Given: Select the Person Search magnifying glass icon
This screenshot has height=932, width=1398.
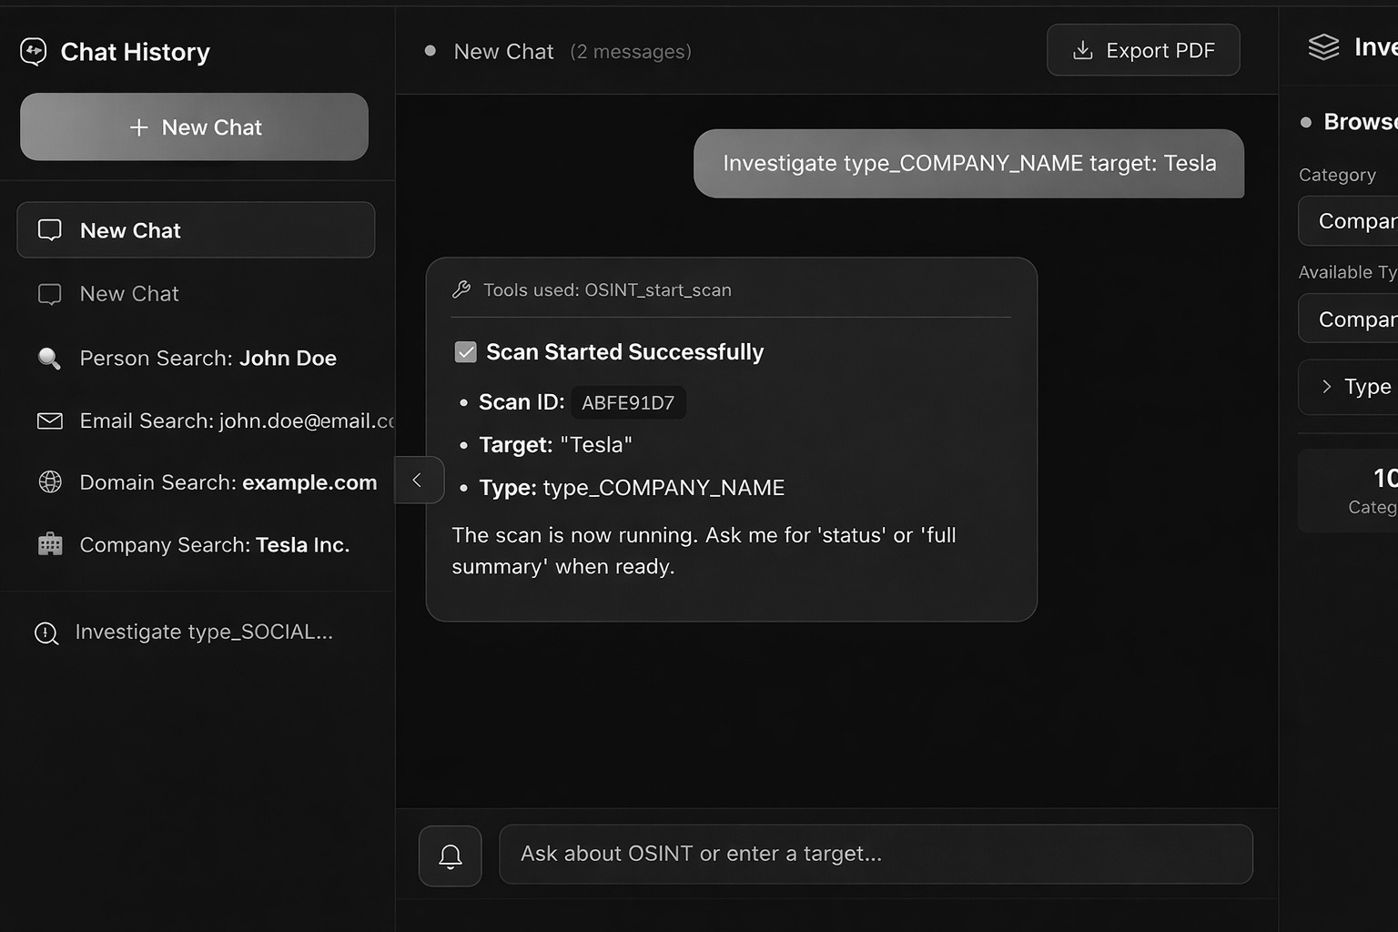Looking at the screenshot, I should [x=48, y=358].
